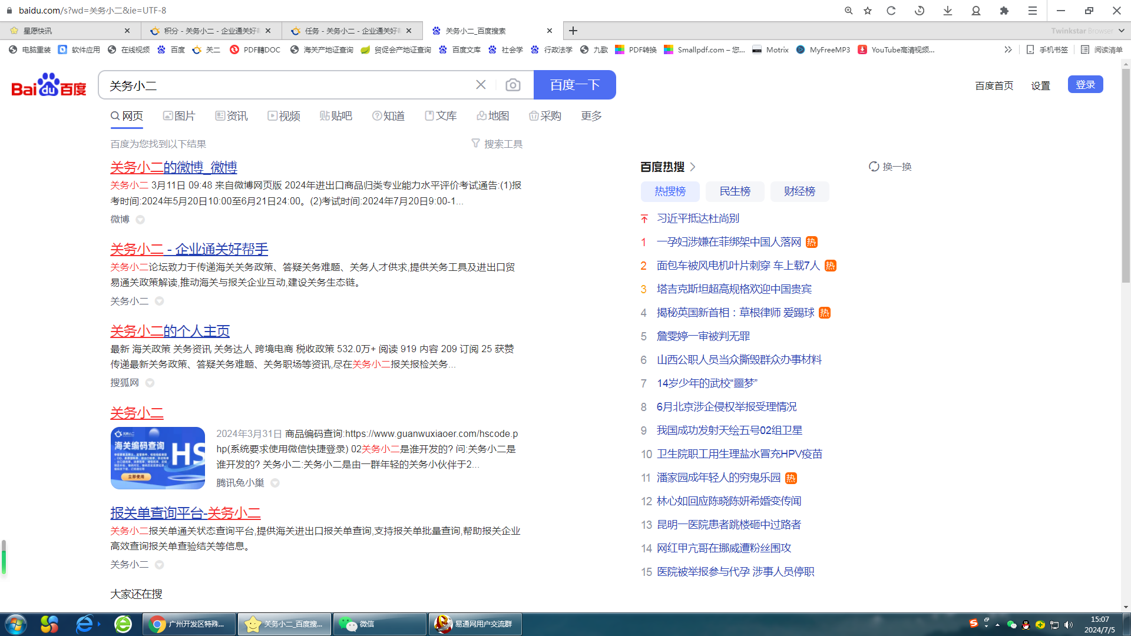Expand 百度热搜 arrow chevron
Viewport: 1131px width, 636px height.
693,167
